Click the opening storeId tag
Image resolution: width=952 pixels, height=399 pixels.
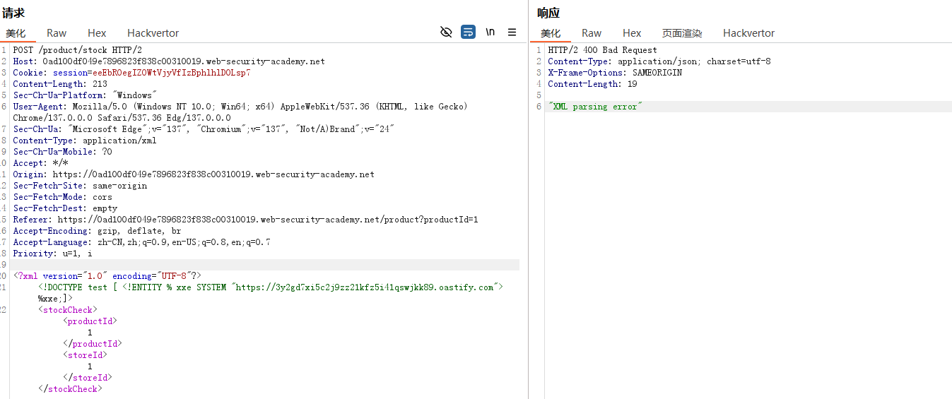click(x=85, y=355)
